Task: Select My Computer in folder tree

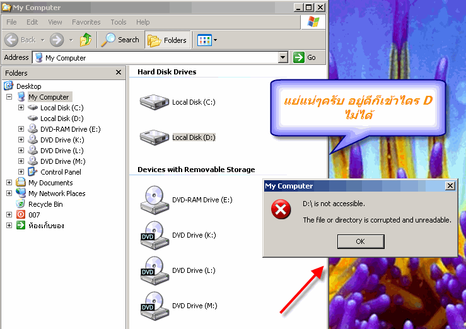Action: click(49, 97)
